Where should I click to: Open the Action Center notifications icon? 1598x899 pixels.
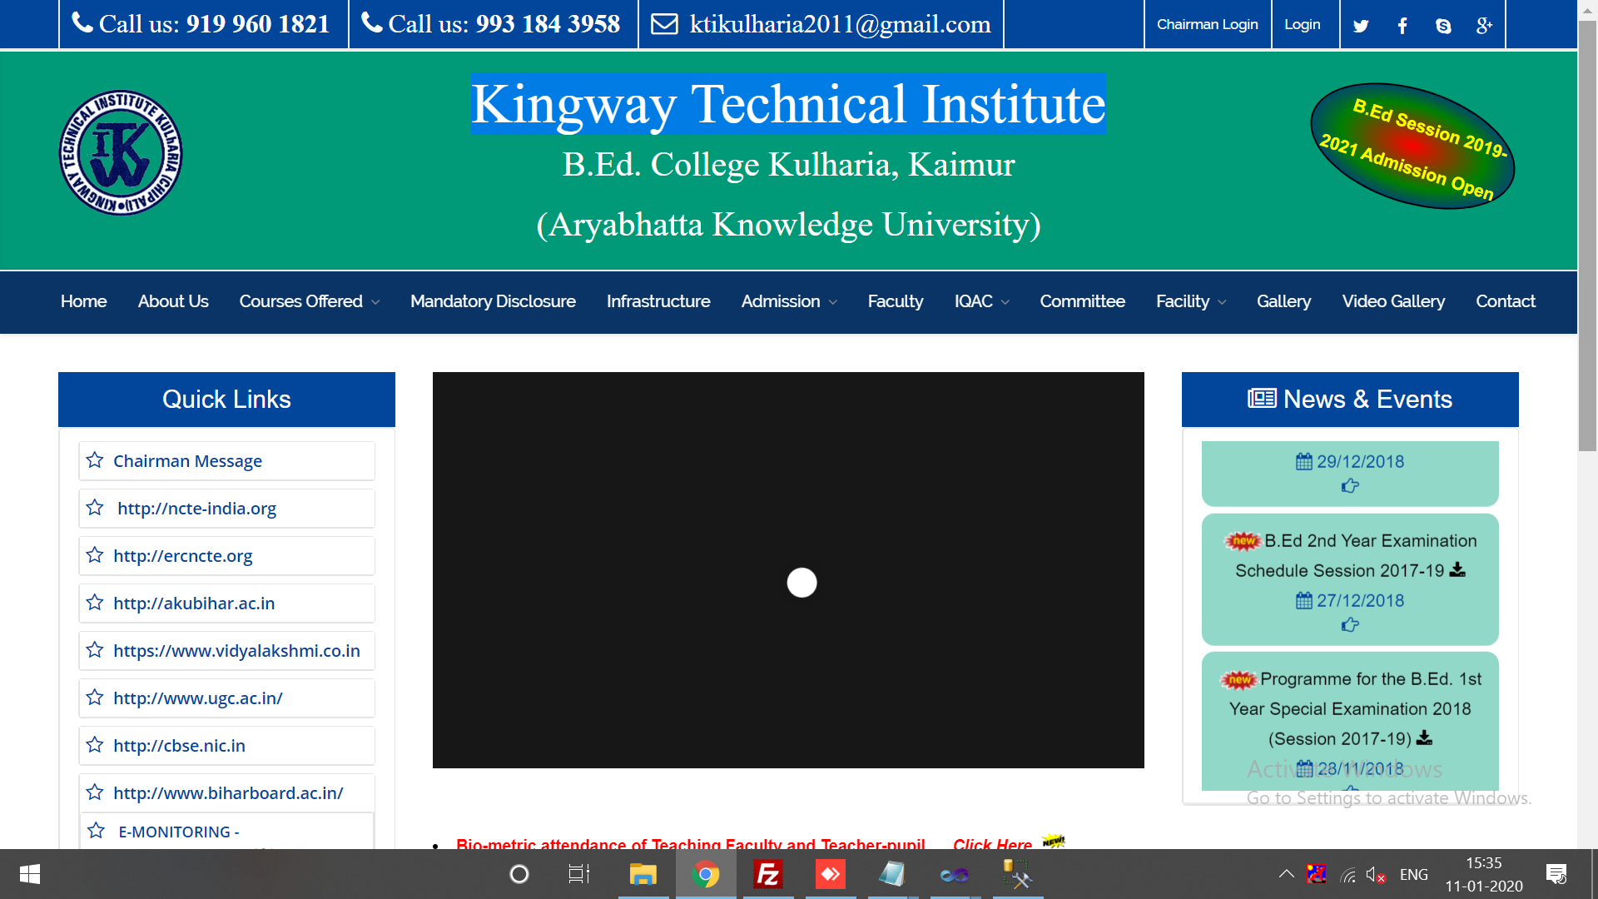tap(1556, 874)
